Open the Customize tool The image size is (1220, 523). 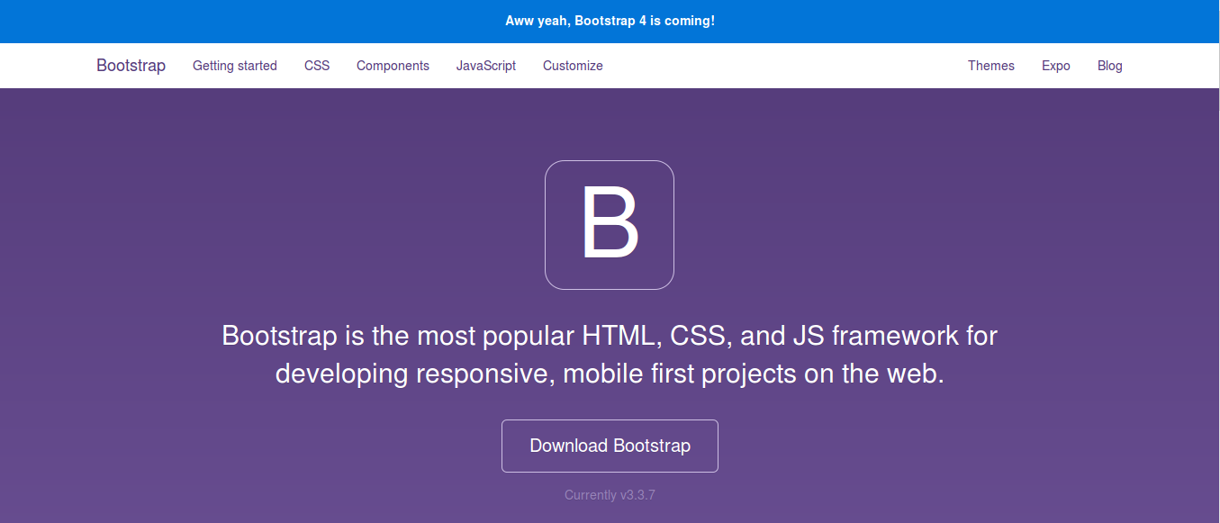[x=573, y=65]
